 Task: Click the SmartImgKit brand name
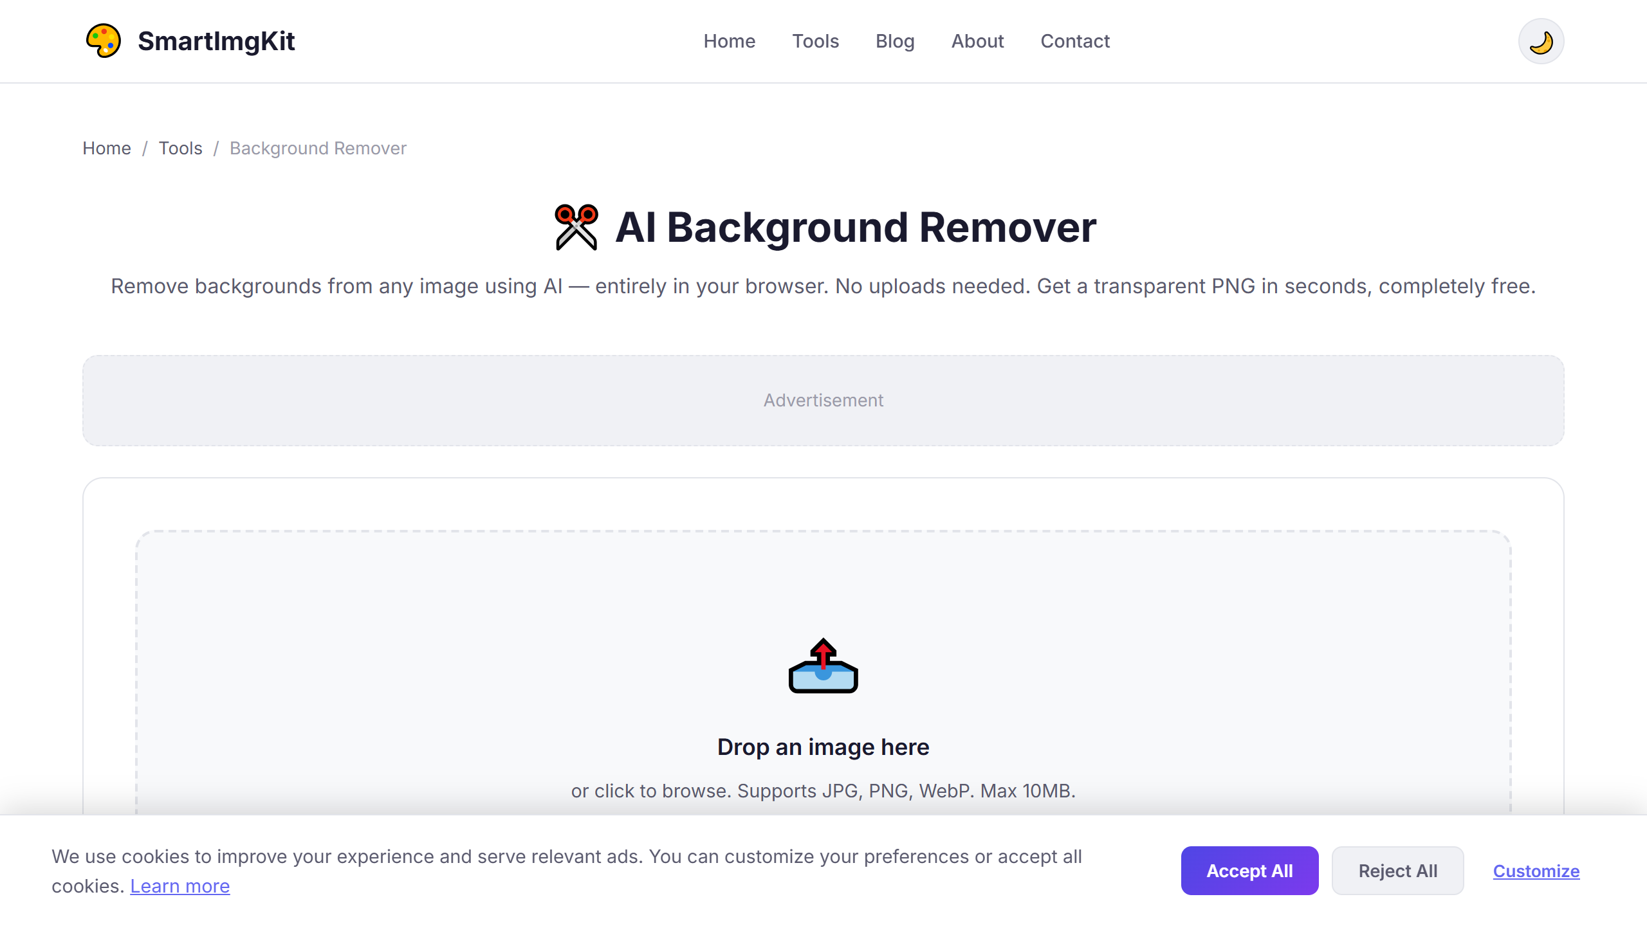(x=216, y=41)
